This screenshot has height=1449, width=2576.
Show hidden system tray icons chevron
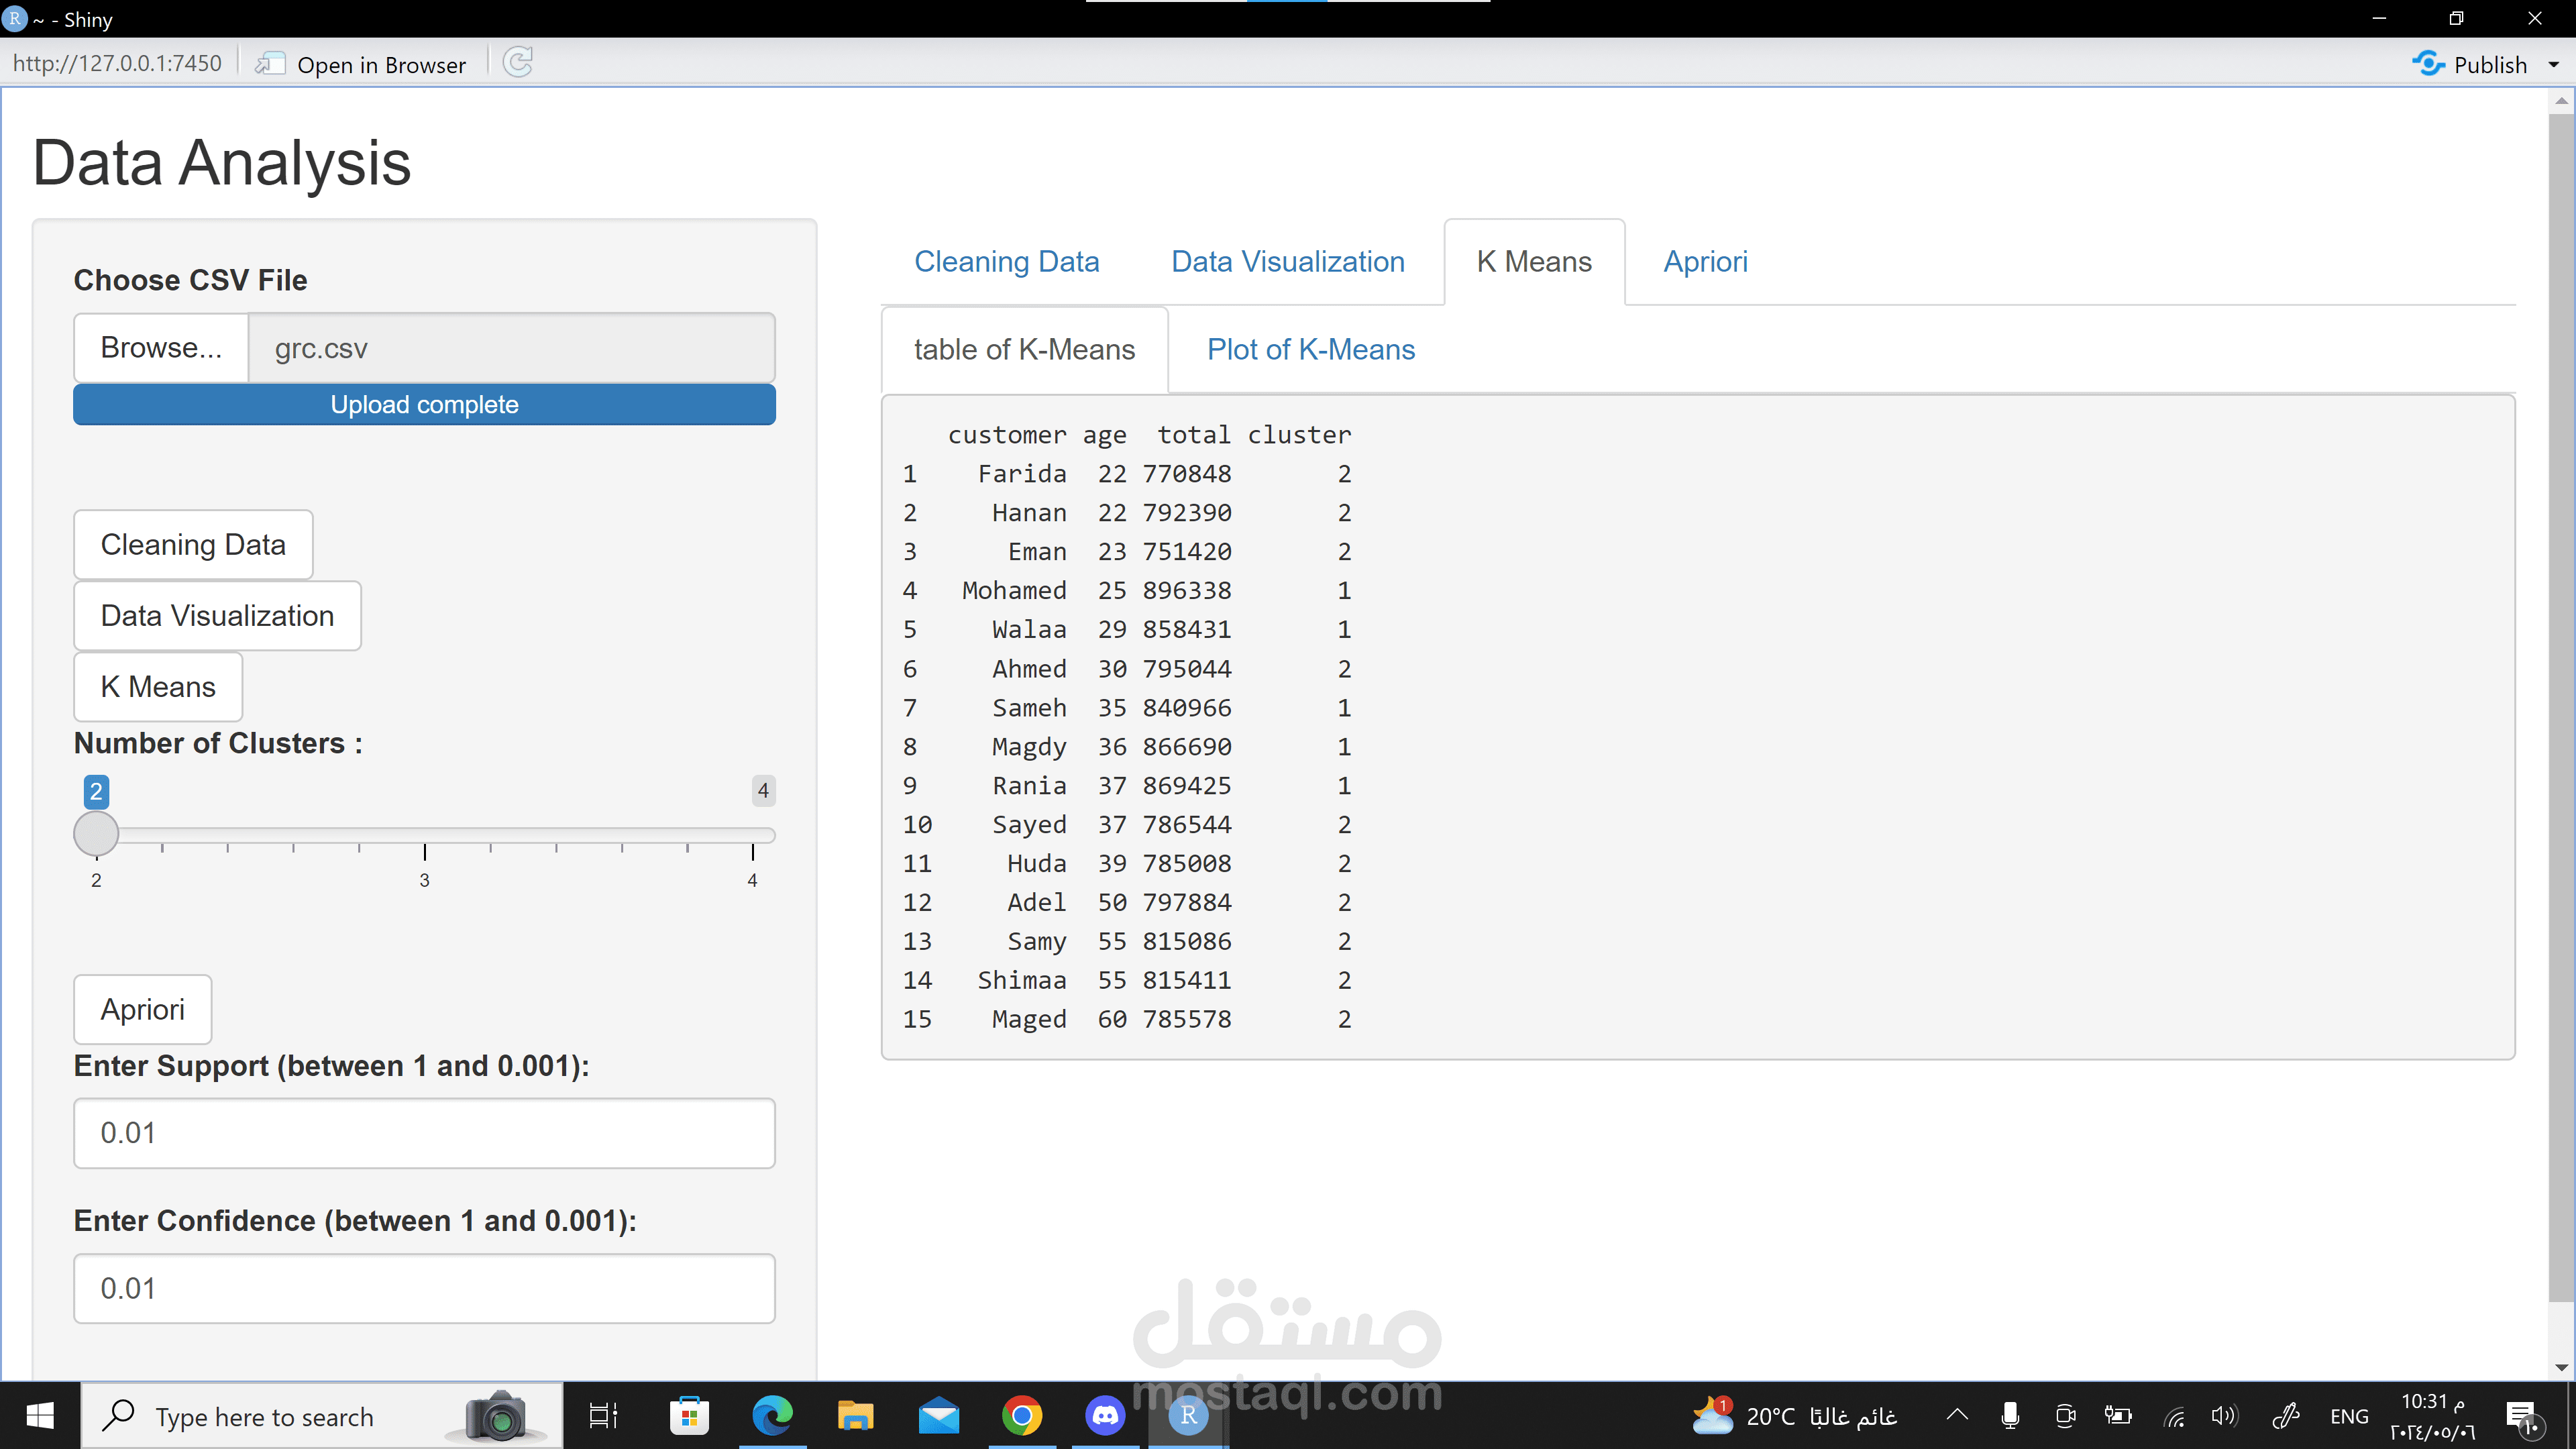click(1957, 1415)
